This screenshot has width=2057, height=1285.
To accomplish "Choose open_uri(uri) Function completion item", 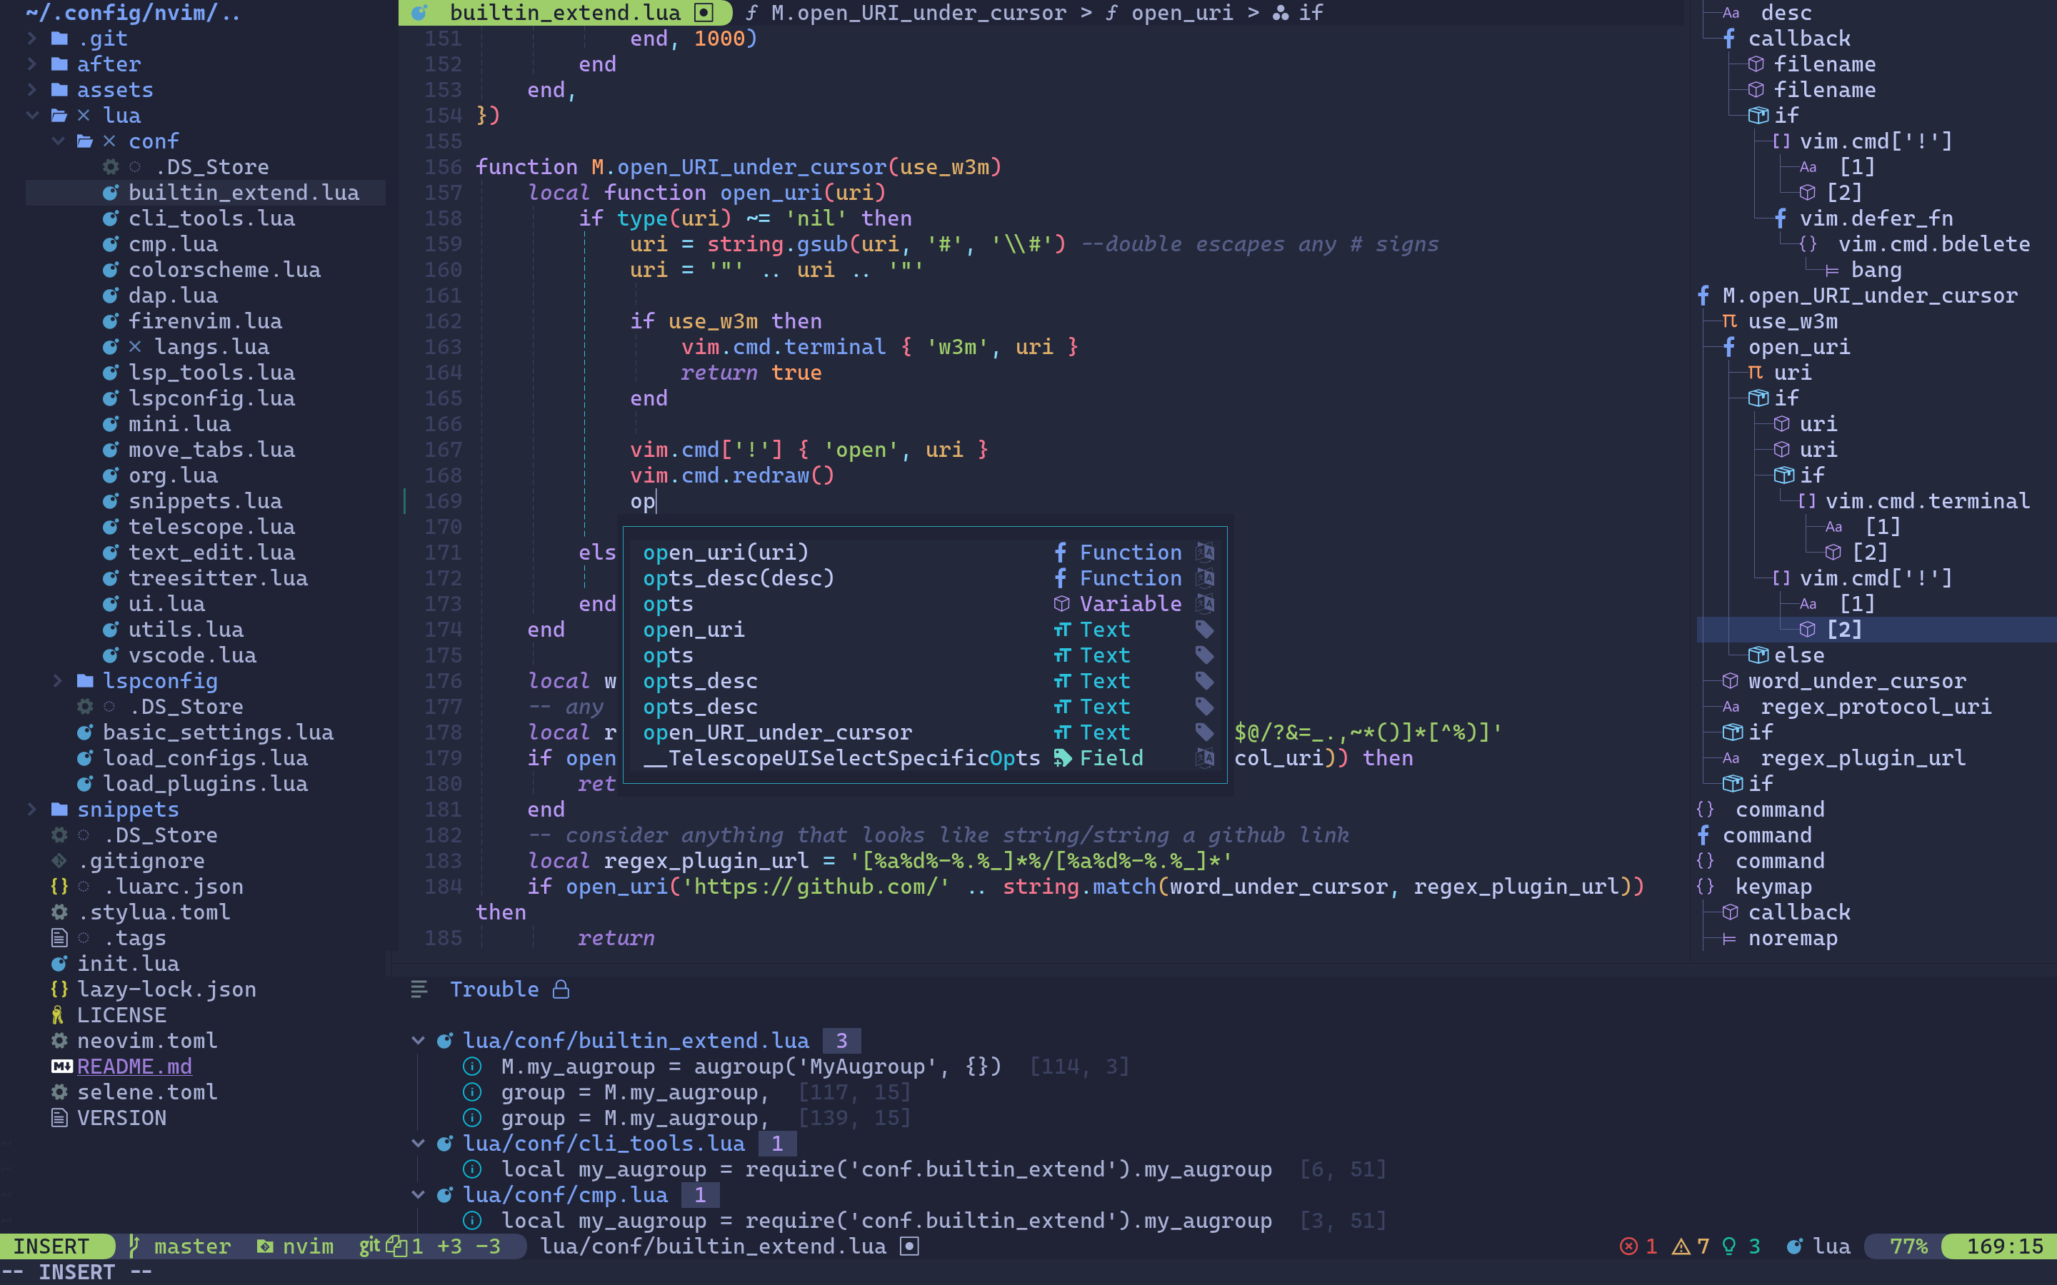I will click(725, 553).
